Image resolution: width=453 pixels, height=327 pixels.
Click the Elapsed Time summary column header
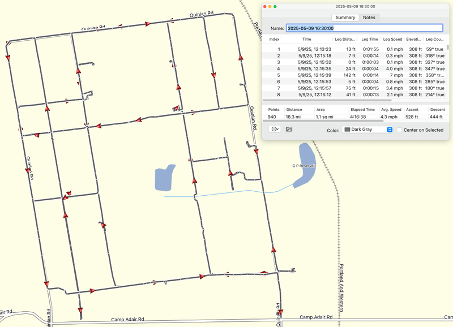coord(361,109)
